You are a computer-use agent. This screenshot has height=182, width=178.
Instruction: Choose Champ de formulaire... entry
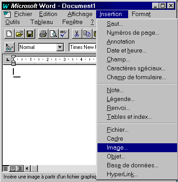coord(137,77)
